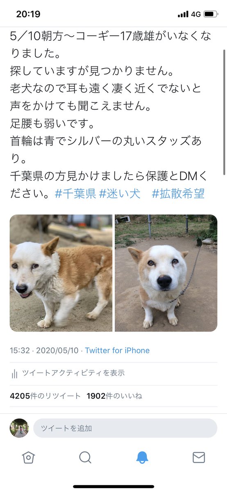The height and width of the screenshot is (493, 227).
Task: Show the 1902件のいいね list
Action: (x=114, y=396)
